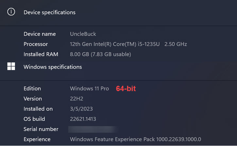Click the Edition label
Viewport: 237px width, 146px height.
tap(32, 89)
